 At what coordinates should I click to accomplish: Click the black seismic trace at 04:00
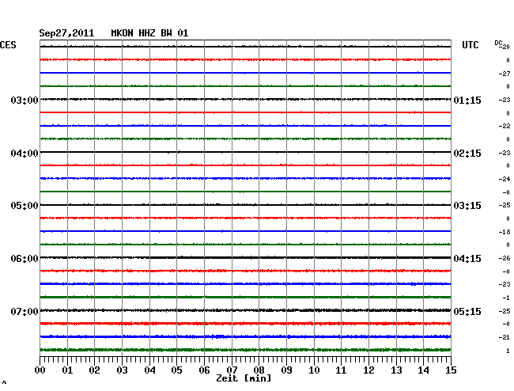click(245, 152)
